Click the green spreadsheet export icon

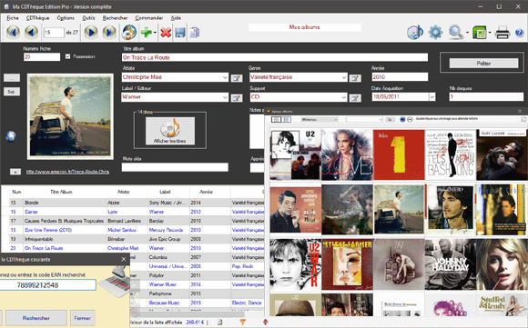click(480, 33)
